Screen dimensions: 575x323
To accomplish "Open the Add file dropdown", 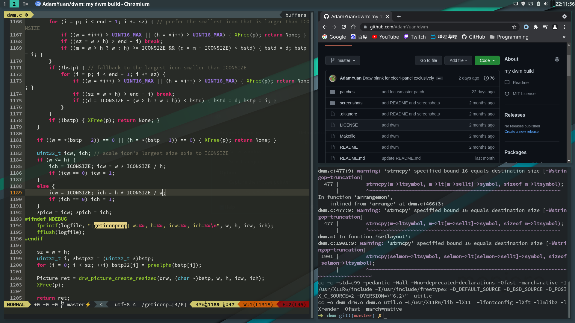I will point(458,60).
